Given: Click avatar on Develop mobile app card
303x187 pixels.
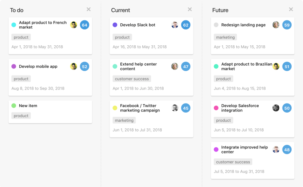Looking at the screenshot, I should click(73, 66).
